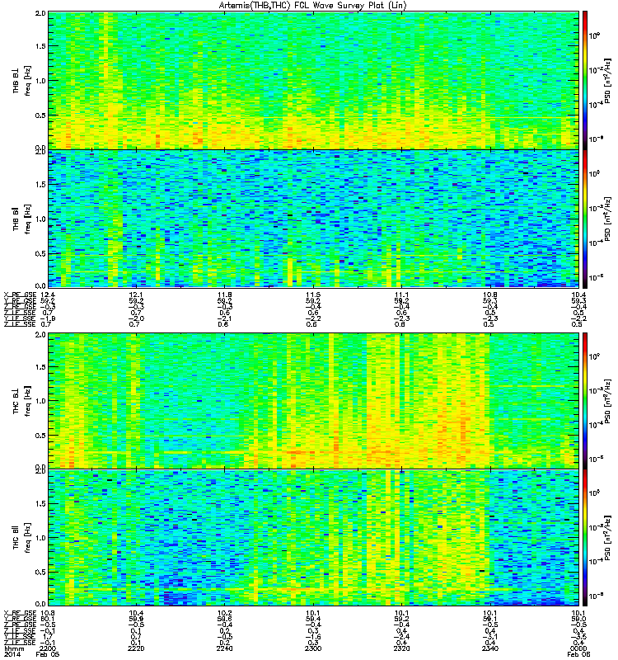The width and height of the screenshot is (618, 660).
Task: Click the THB X_RE_GSE value 12.4
Action: click(47, 295)
